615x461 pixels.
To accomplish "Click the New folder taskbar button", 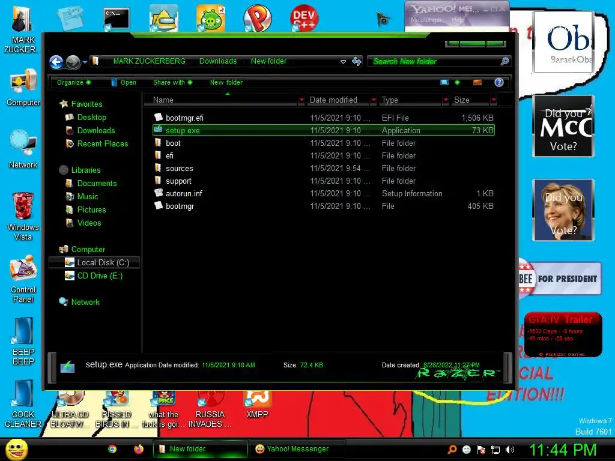I will pos(200,449).
